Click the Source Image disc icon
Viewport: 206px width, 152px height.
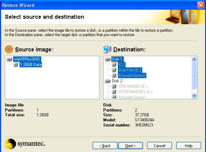pyautogui.click(x=9, y=49)
